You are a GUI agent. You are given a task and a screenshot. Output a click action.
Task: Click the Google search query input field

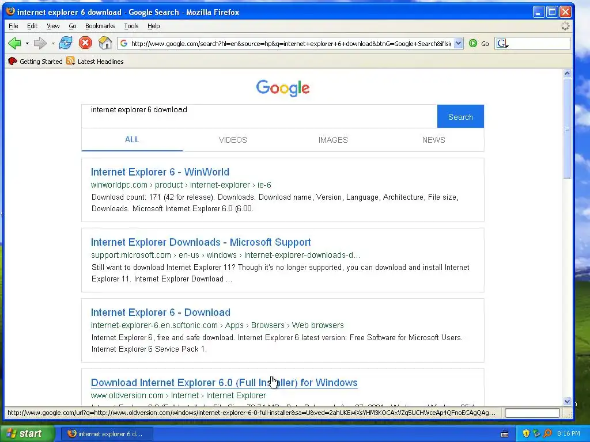(x=259, y=116)
